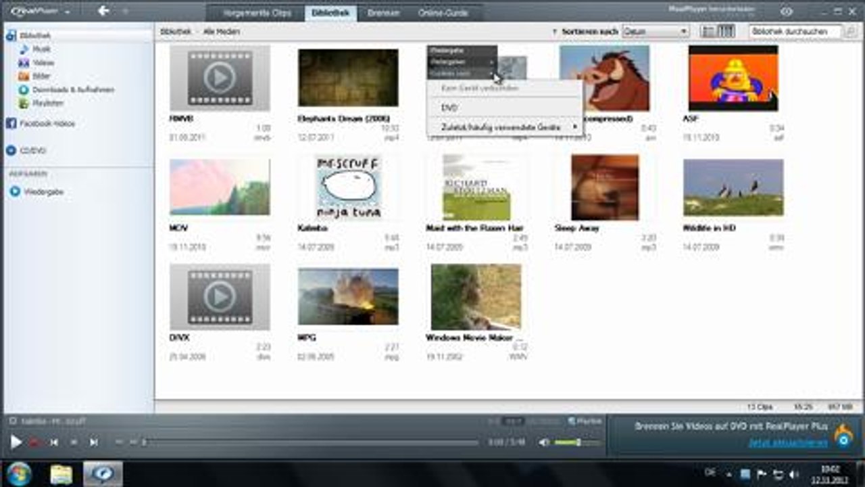Click the playback seek bar
The height and width of the screenshot is (487, 865).
click(x=310, y=442)
